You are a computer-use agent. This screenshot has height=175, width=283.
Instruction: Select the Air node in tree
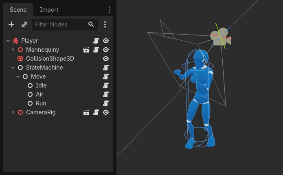click(39, 94)
